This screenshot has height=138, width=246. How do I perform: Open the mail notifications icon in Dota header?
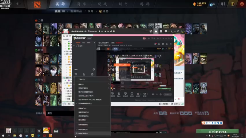212,4
